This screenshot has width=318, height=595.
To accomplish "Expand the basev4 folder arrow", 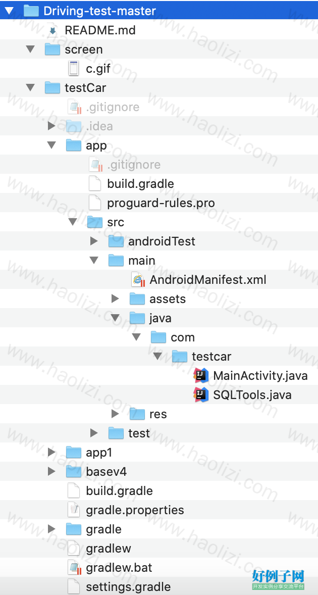I will pos(51,472).
